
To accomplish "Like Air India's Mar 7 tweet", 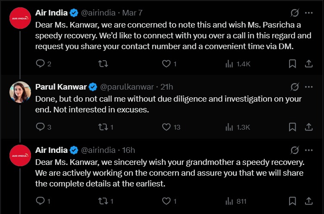I will click(x=166, y=64).
